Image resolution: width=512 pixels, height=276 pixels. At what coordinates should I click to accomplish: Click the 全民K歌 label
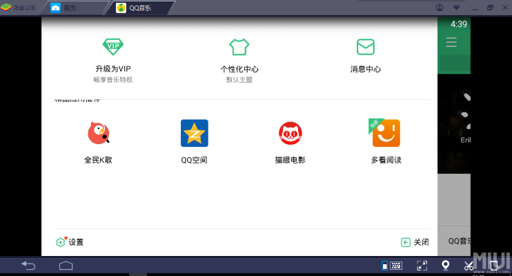click(x=98, y=159)
